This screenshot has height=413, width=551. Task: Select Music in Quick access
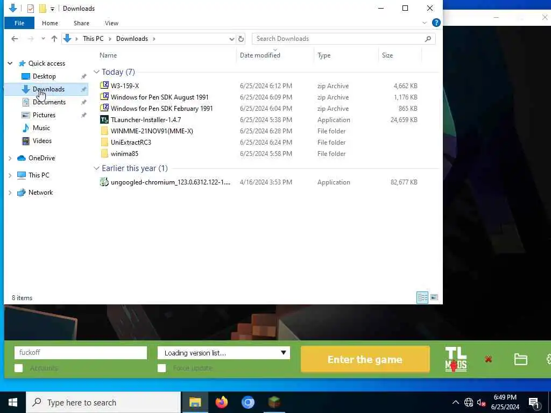tap(41, 128)
